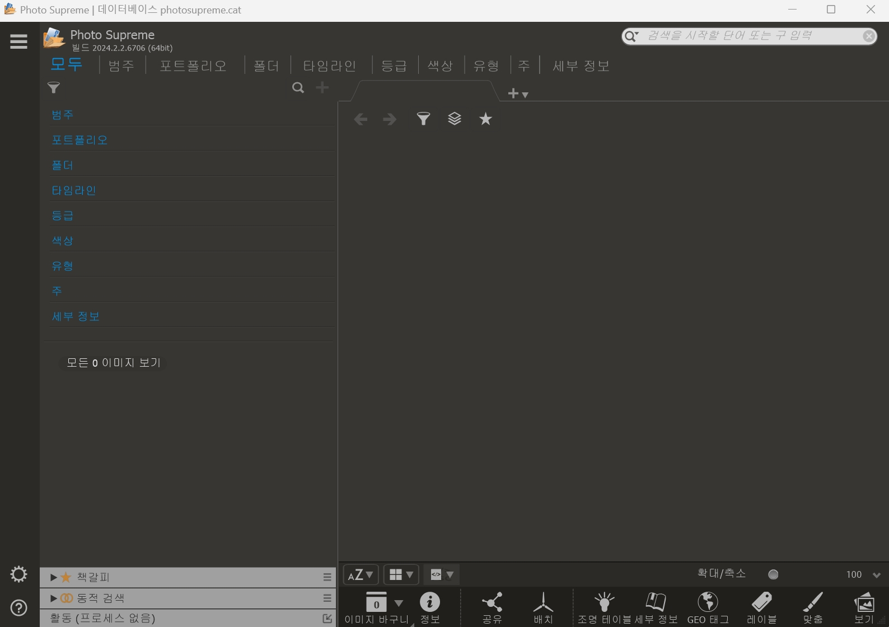
Task: Open the 책갈피 panel menu lines
Action: click(327, 577)
